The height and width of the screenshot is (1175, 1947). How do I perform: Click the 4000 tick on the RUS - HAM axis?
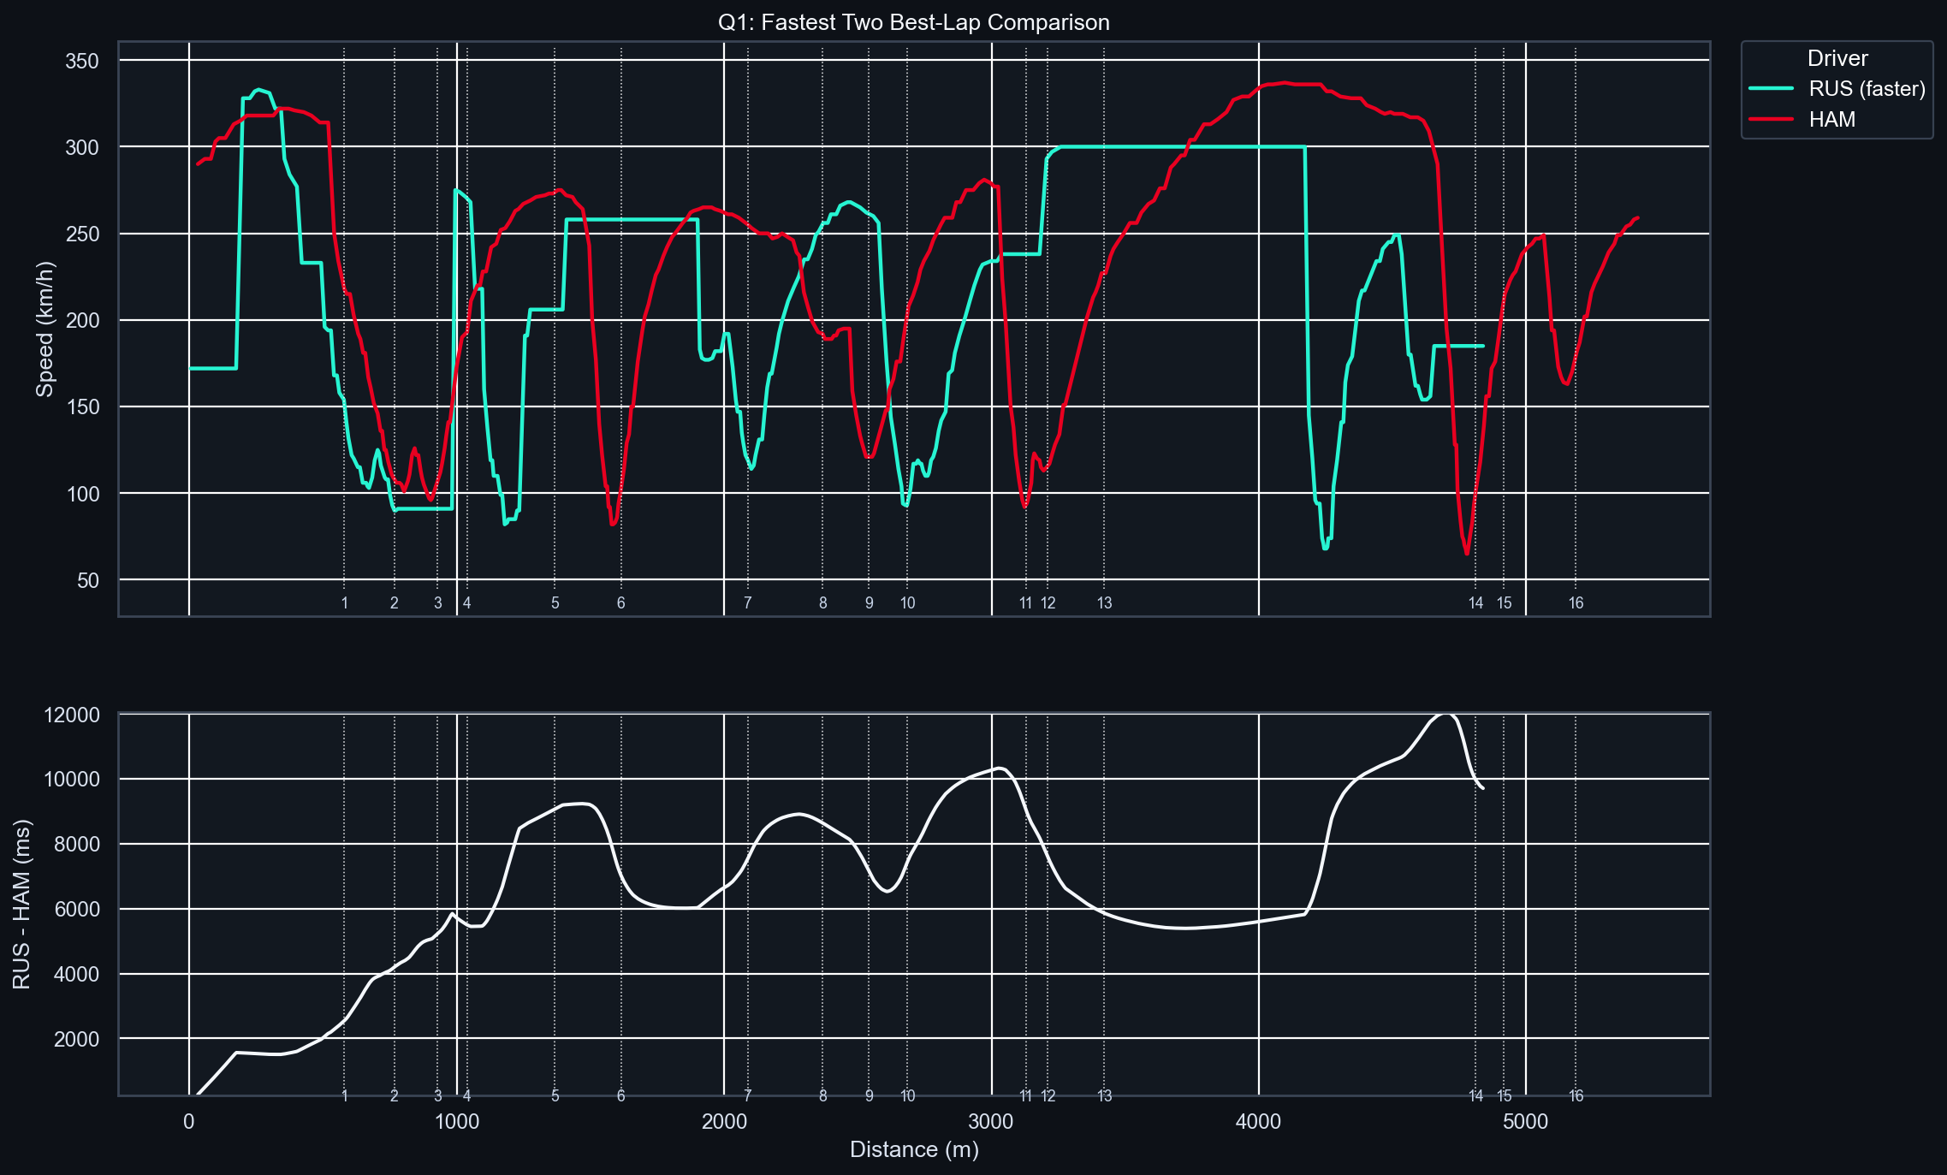(x=77, y=974)
